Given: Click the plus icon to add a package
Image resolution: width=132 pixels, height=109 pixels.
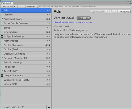Looking at the screenshot, I should [49, 107].
